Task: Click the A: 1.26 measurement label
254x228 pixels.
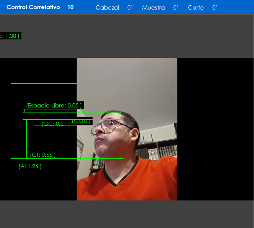Action: 30,166
